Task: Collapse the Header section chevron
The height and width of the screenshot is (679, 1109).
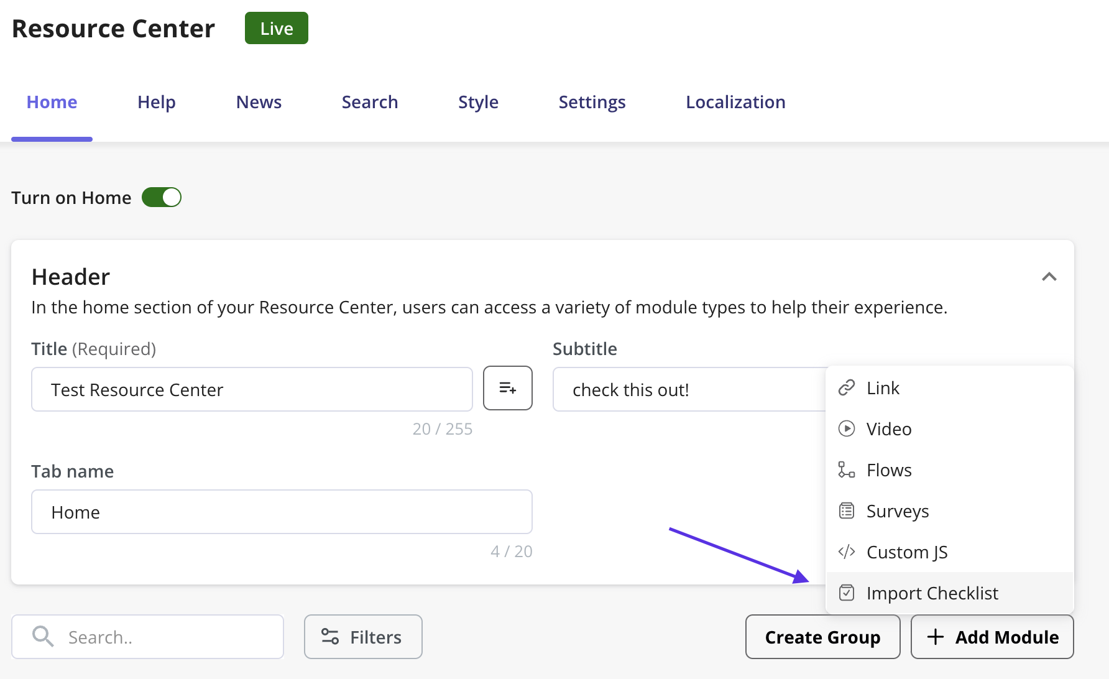Action: tap(1049, 277)
